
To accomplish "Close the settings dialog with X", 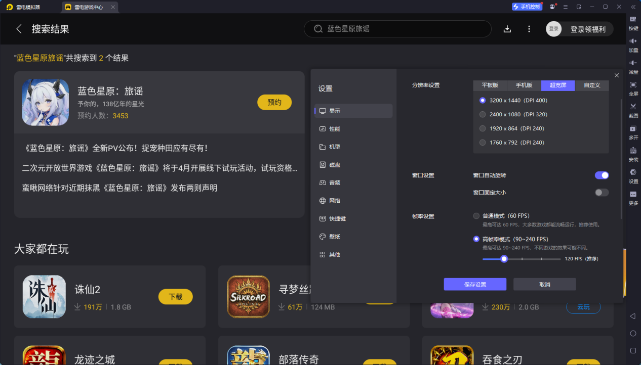I will click(x=617, y=75).
